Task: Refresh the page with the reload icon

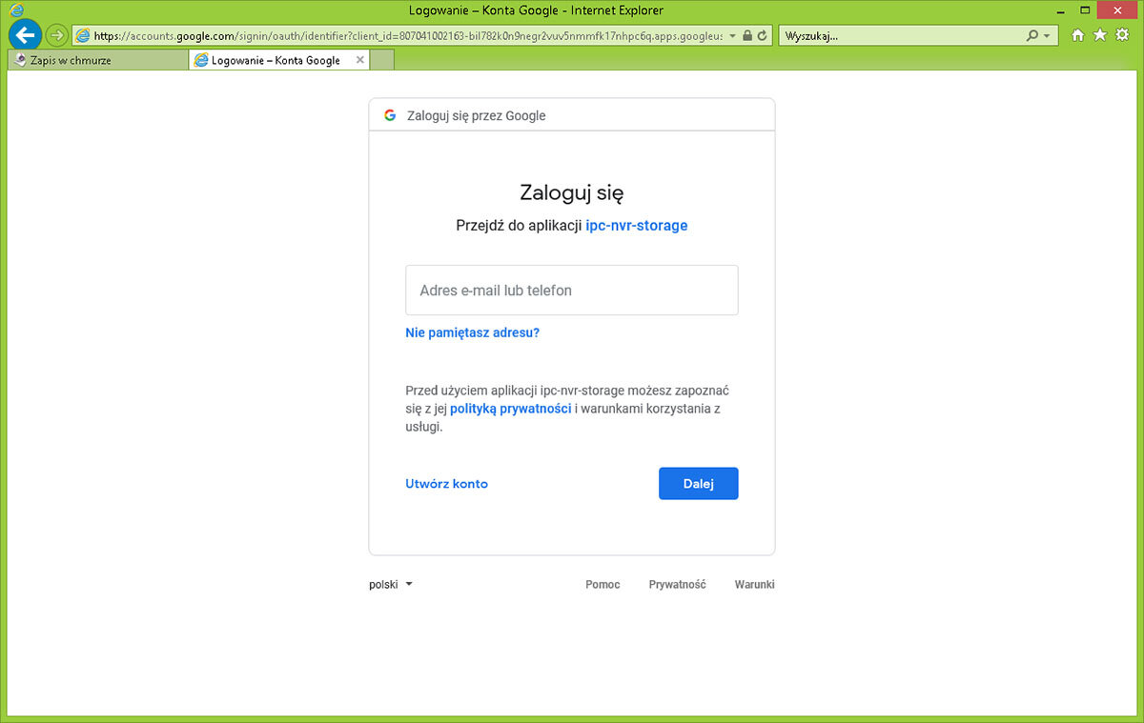Action: 762,35
